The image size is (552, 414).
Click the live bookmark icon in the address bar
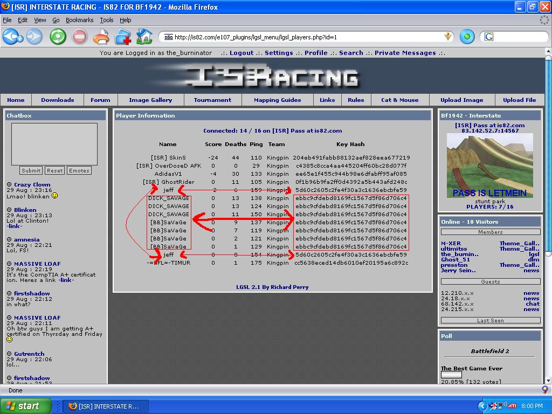[x=448, y=36]
